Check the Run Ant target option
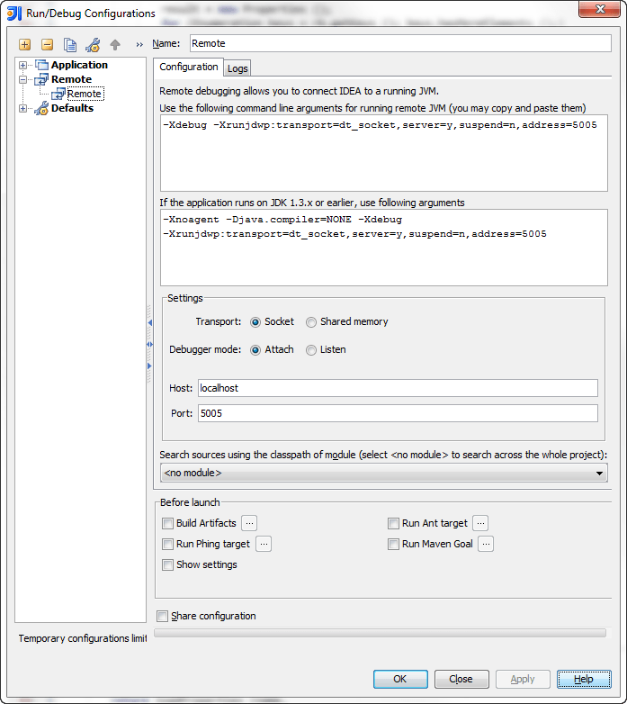Viewport: 627px width, 704px height. (x=394, y=524)
